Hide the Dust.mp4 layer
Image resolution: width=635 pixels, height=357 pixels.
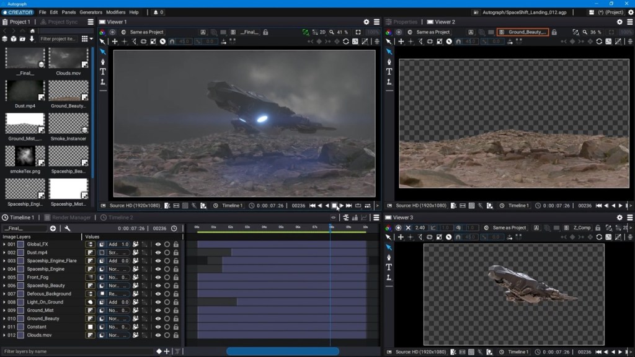(x=158, y=253)
